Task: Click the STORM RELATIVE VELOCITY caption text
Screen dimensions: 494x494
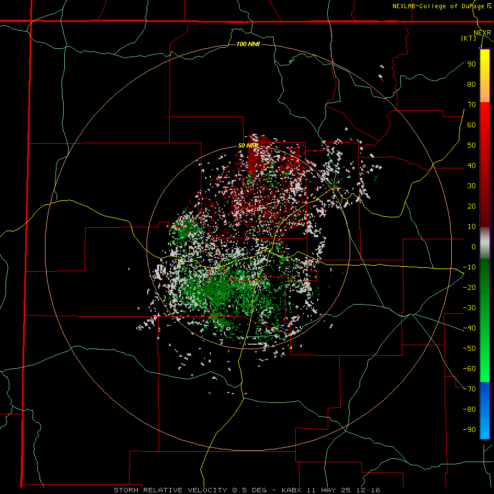Action: [170, 490]
